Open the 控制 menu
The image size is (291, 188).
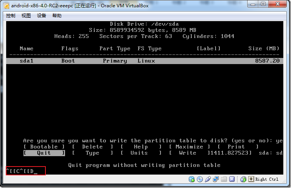[10, 16]
